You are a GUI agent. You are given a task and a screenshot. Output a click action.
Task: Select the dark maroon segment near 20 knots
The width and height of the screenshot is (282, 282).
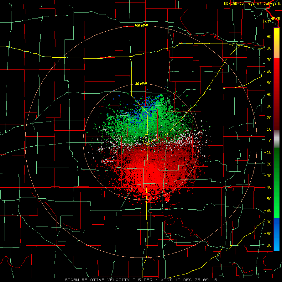[277, 118]
